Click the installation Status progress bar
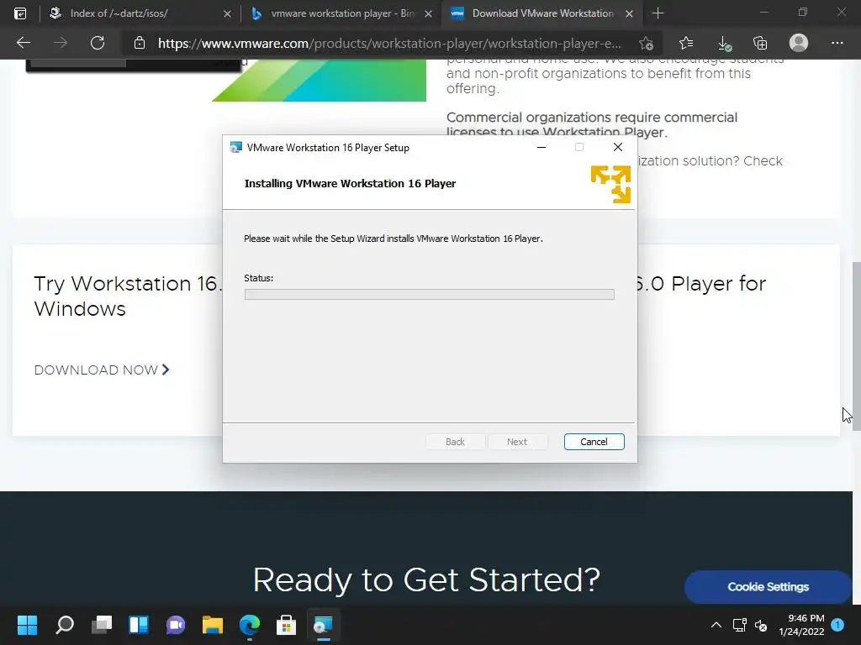Image resolution: width=861 pixels, height=645 pixels. point(430,295)
